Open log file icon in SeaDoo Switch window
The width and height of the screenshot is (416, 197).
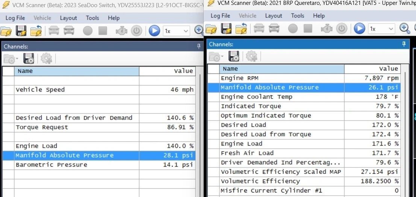point(6,31)
